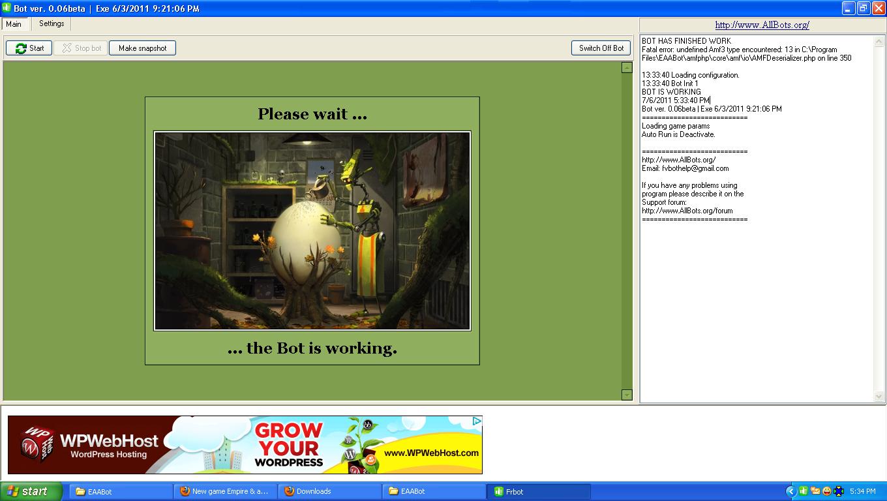Expand hidden system tray icons
This screenshot has width=887, height=501.
pos(791,491)
